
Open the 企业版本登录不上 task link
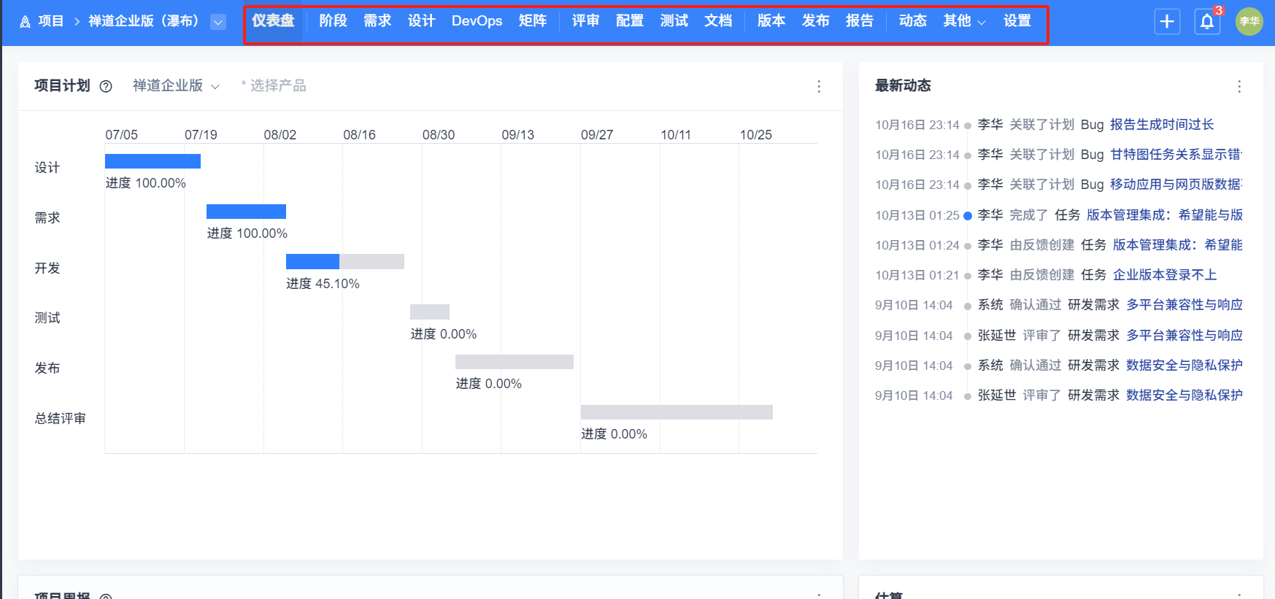coord(1165,275)
